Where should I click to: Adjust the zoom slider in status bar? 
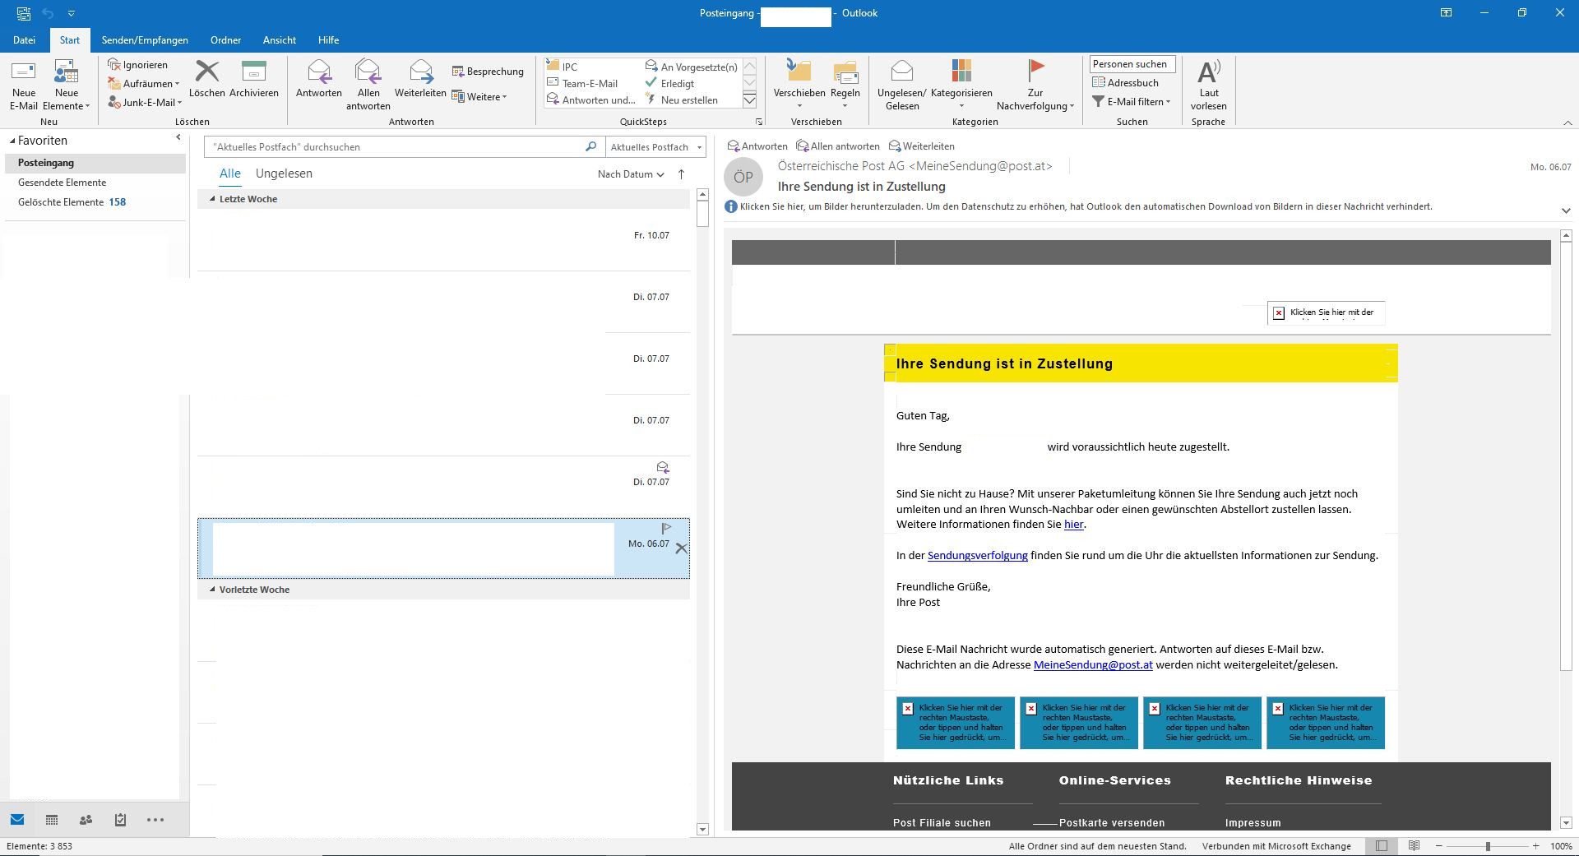(x=1488, y=846)
